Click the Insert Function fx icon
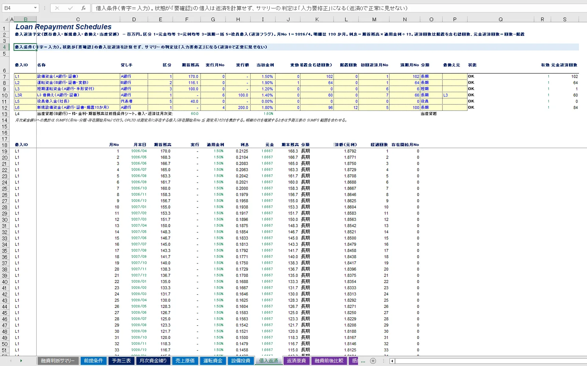Image resolution: width=587 pixels, height=366 pixels. (84, 8)
